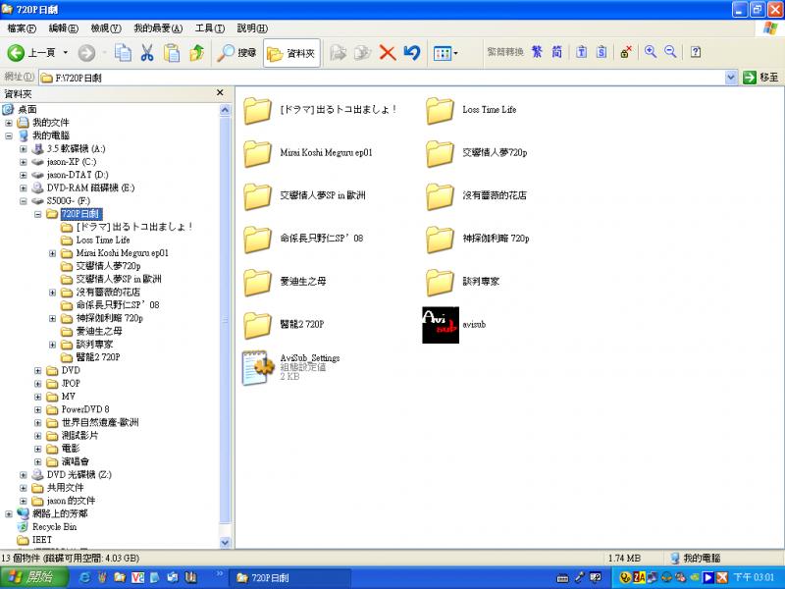Select Loss Time Life in tree
The width and height of the screenshot is (785, 589).
103,240
